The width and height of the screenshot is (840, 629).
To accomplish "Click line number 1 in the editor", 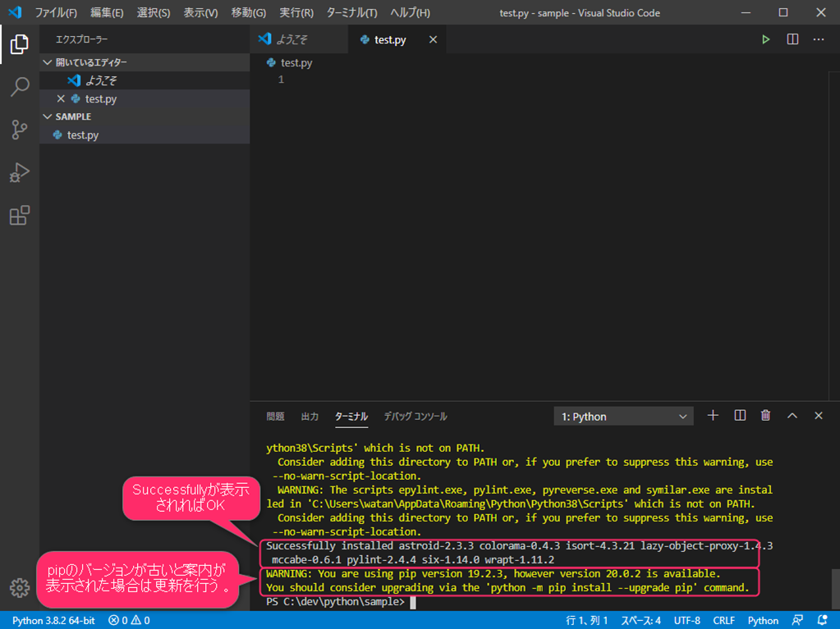I will coord(281,80).
